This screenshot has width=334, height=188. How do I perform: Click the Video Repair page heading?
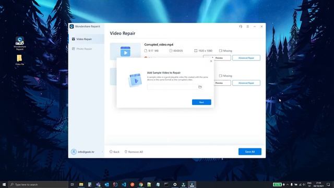click(x=123, y=33)
